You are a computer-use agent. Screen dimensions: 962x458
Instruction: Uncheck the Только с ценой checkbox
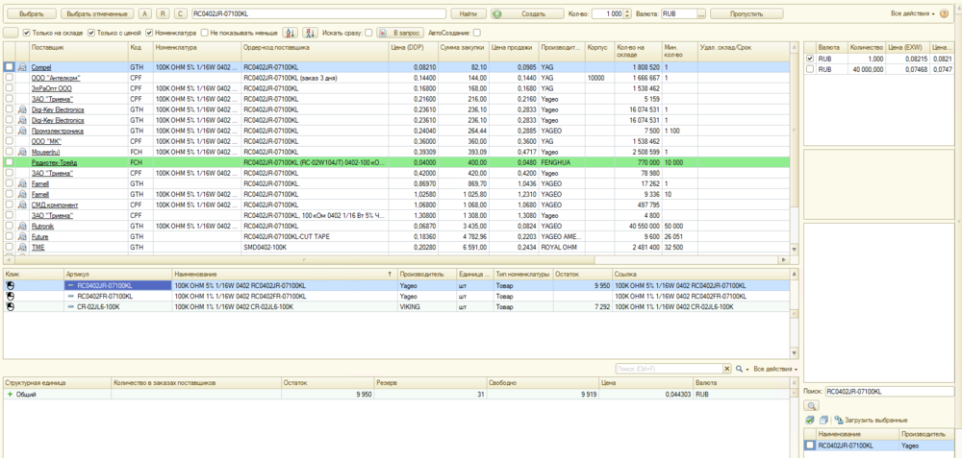(x=91, y=33)
